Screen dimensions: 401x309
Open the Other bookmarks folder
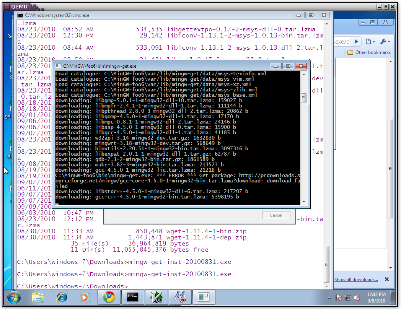tap(369, 52)
